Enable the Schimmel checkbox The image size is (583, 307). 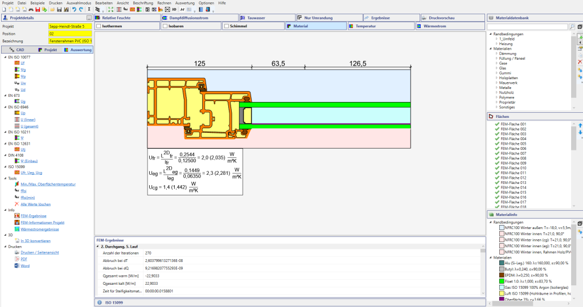coord(227,26)
